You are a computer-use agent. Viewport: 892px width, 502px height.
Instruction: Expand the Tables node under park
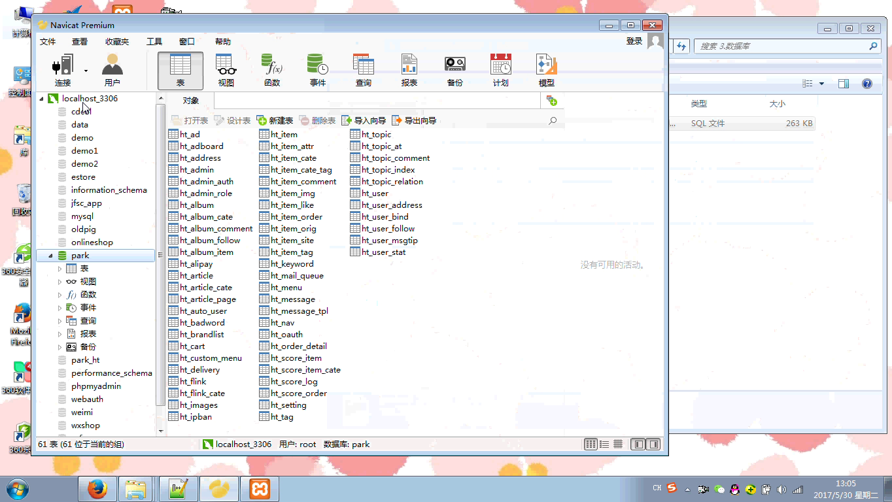(x=60, y=269)
